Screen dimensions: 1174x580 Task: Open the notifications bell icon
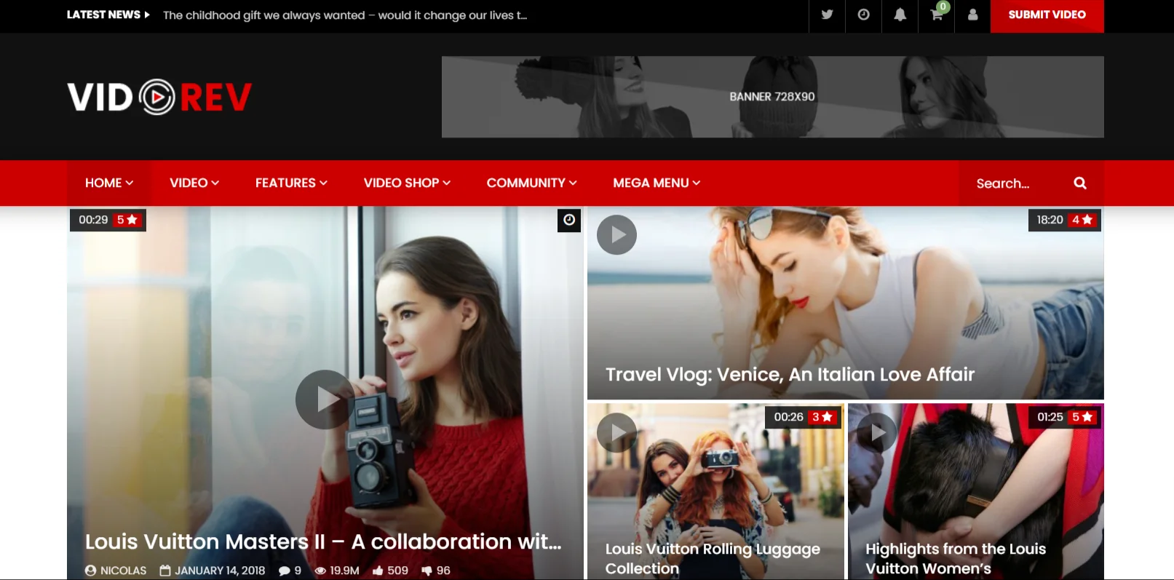click(x=900, y=15)
